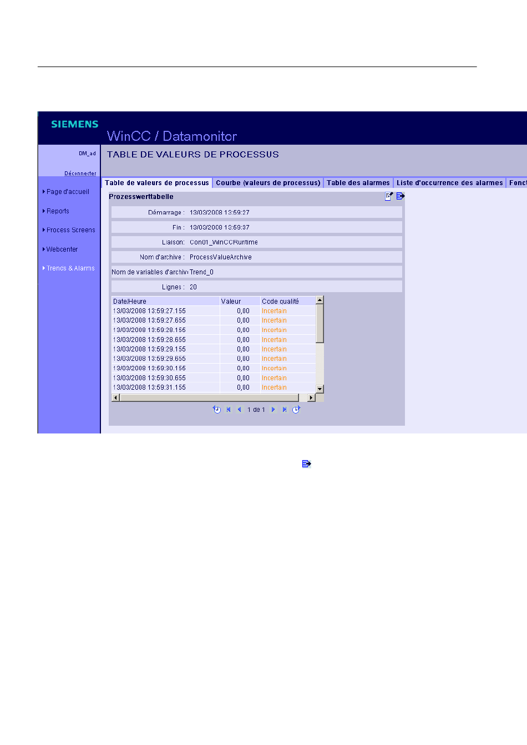Click the Déconnecter logout link
This screenshot has width=527, height=745.
click(80, 173)
